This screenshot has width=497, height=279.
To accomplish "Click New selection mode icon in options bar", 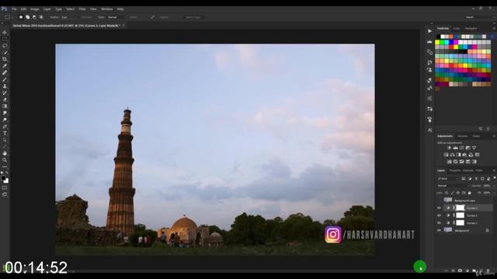I will tap(21, 17).
